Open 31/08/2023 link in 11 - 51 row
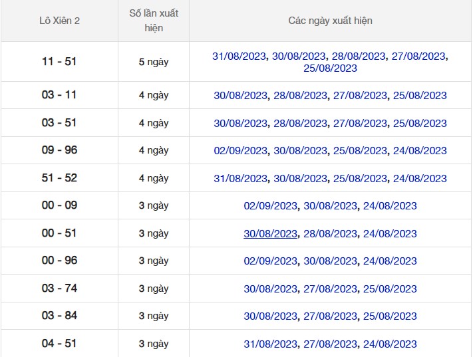473x357 pixels. point(239,57)
